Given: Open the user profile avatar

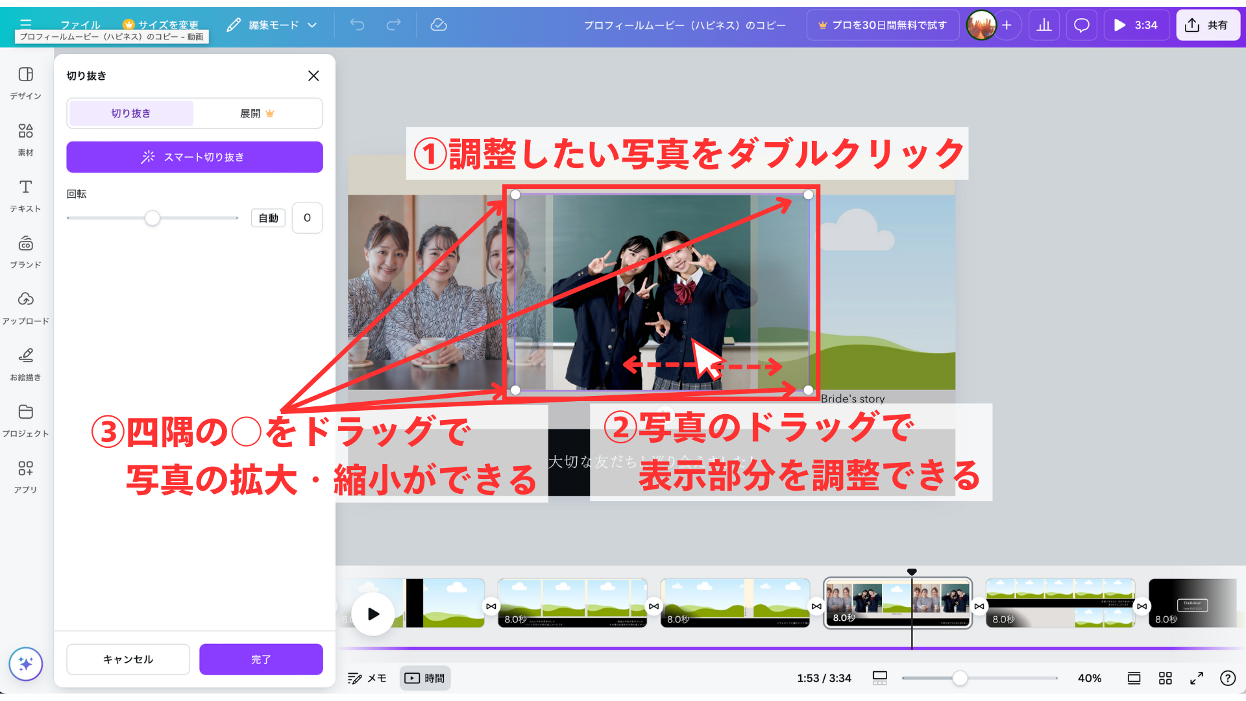Looking at the screenshot, I should coord(981,25).
